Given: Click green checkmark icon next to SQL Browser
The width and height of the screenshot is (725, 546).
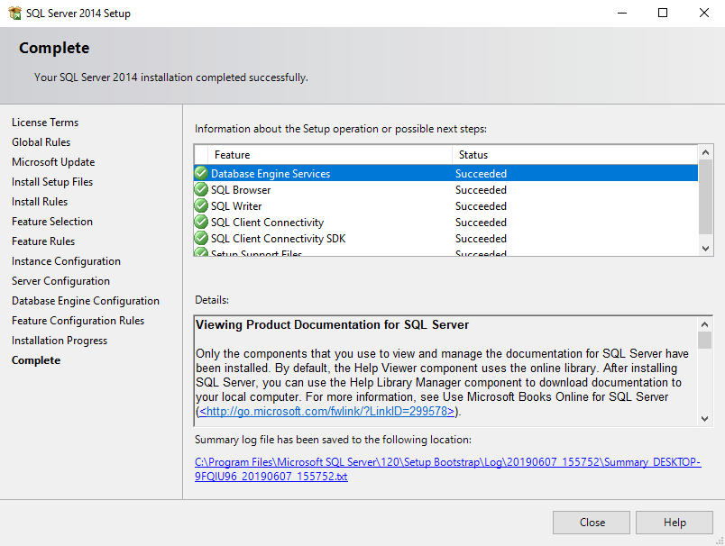Looking at the screenshot, I should click(x=201, y=189).
